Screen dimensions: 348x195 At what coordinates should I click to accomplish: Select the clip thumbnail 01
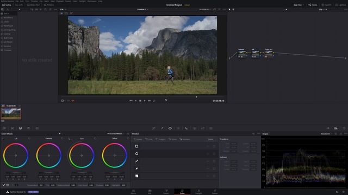[x=11, y=113]
